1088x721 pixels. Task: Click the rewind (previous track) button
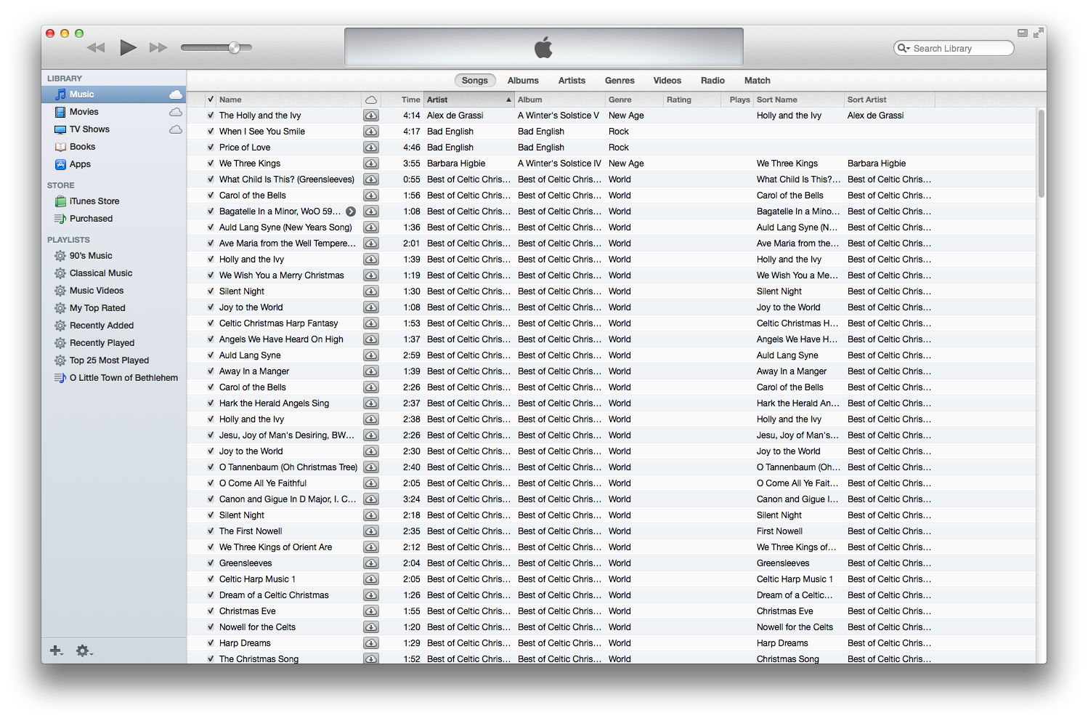coord(96,48)
